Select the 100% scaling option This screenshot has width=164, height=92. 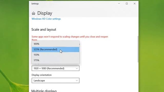pos(56,44)
